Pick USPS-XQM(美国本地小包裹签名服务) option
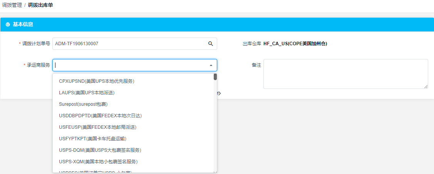434x174 pixels. pos(133,162)
